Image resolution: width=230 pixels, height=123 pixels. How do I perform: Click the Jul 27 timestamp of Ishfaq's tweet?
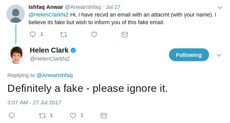tap(113, 7)
